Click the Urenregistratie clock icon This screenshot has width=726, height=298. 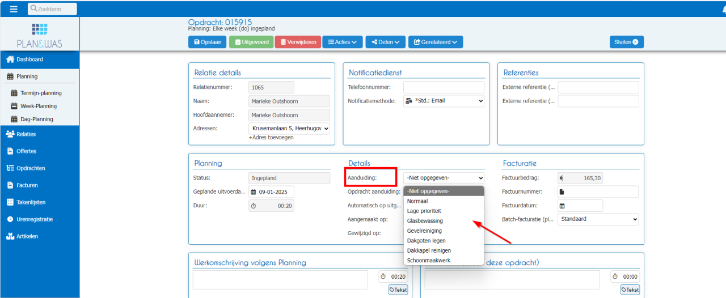pyautogui.click(x=10, y=219)
